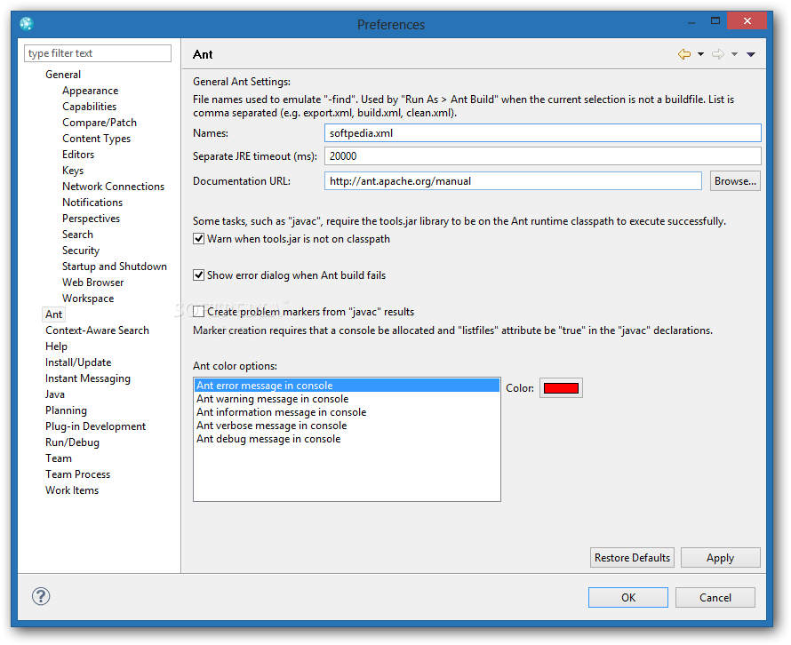Click the red Color swatch button
The width and height of the screenshot is (791, 645).
[561, 388]
